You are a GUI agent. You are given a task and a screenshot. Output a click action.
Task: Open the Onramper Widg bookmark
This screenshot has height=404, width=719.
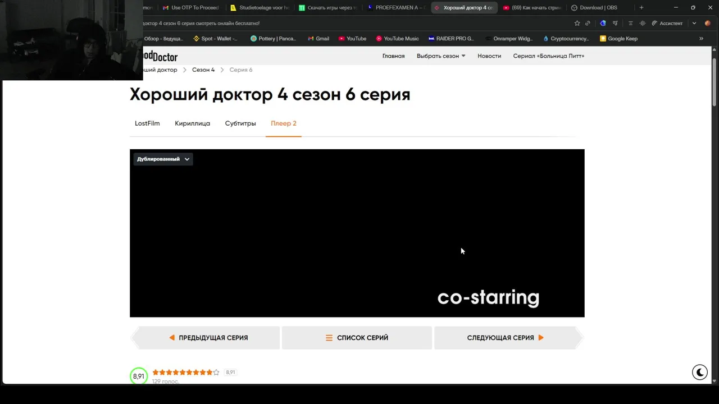pos(508,39)
